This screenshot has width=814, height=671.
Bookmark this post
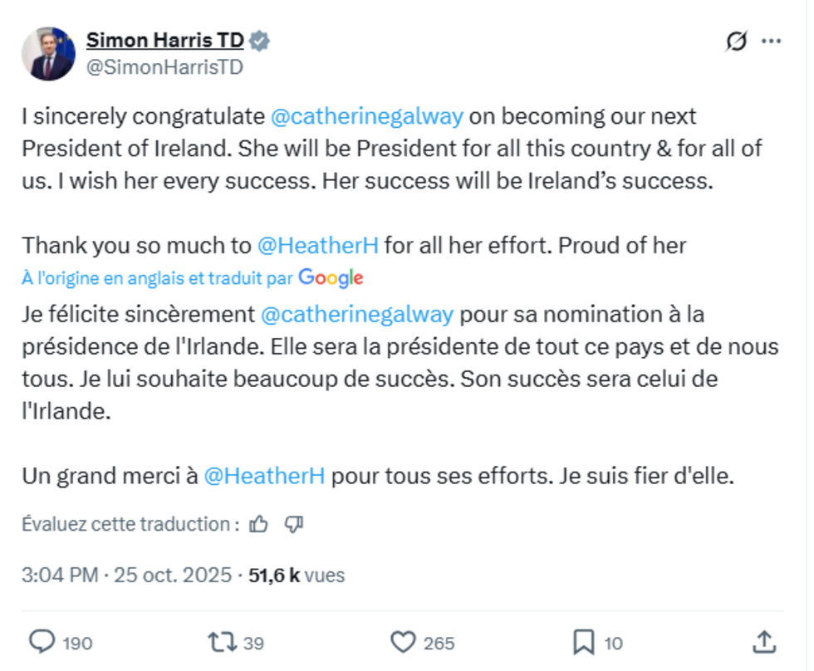point(584,642)
